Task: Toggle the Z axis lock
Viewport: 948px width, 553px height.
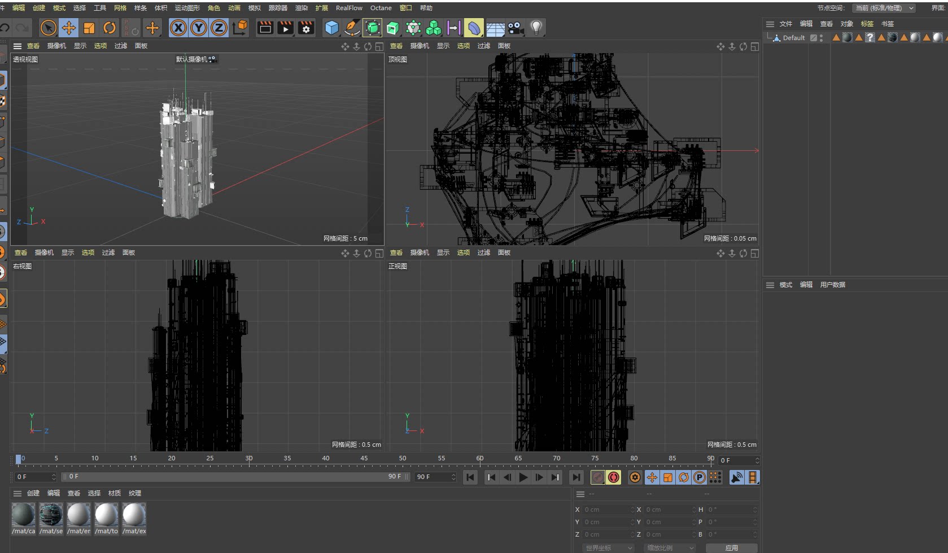Action: pos(219,28)
